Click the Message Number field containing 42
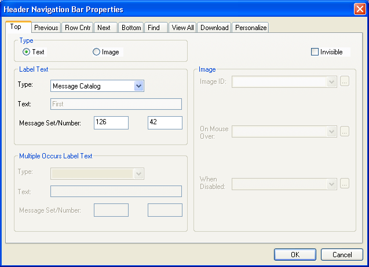This screenshot has height=267, width=369. pos(165,123)
